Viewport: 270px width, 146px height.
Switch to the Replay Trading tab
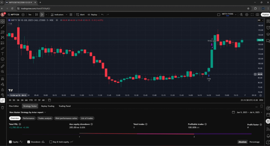click(x=48, y=106)
